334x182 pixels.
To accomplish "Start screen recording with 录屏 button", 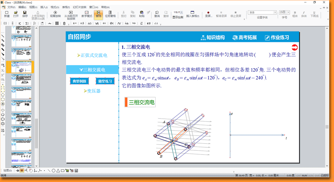I will pos(208,14).
